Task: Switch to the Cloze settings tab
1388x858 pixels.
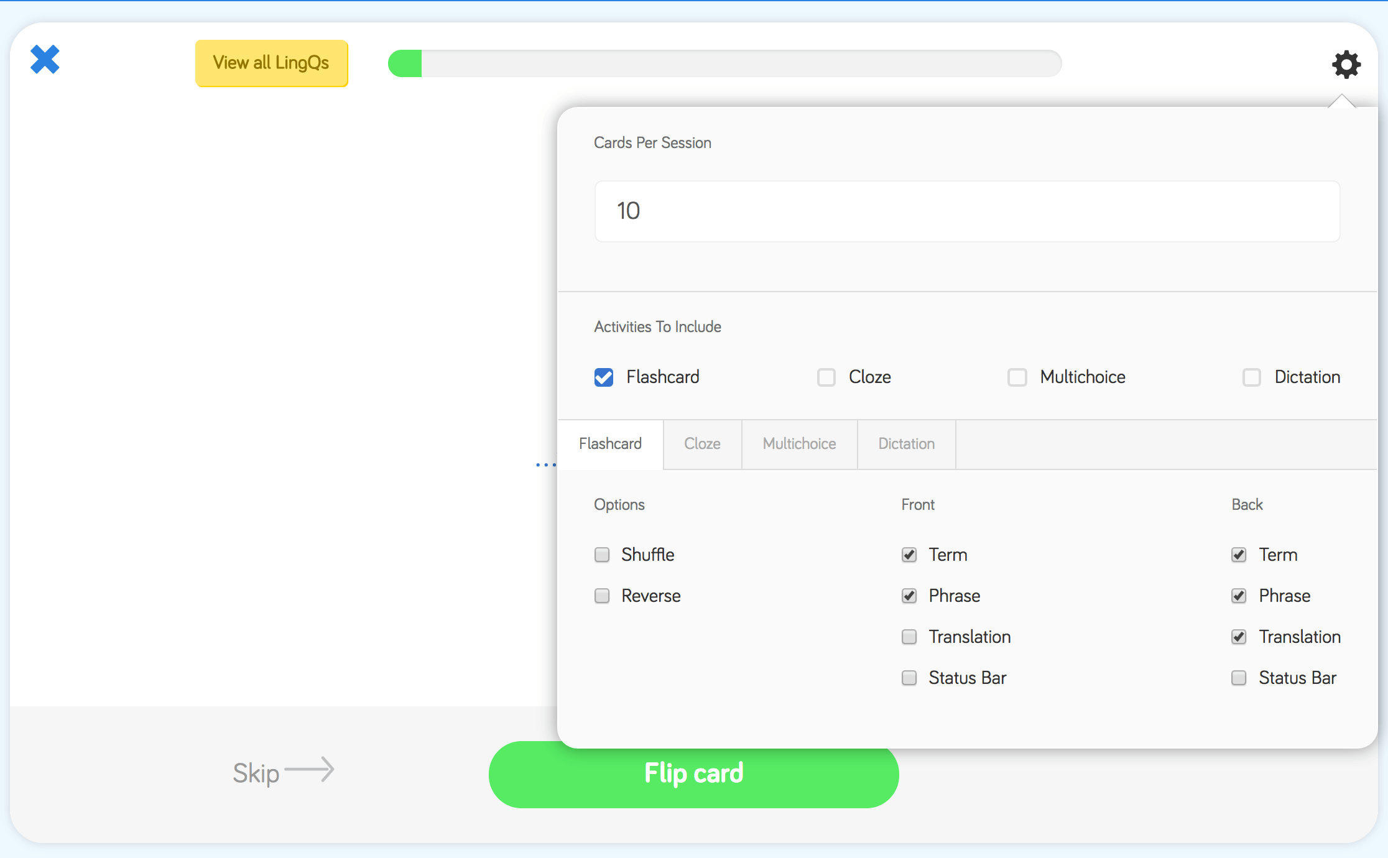Action: [702, 444]
